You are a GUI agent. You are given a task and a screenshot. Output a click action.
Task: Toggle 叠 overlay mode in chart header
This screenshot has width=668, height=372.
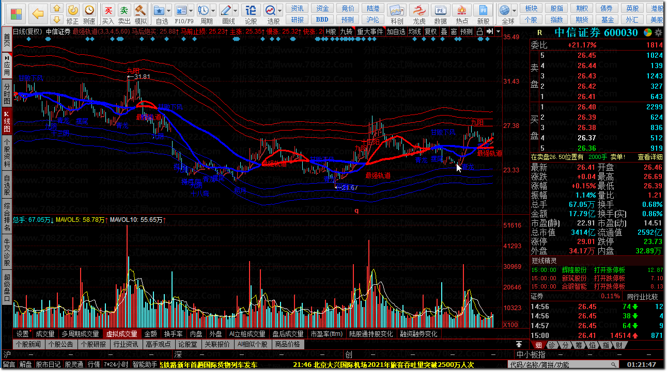[x=444, y=31]
